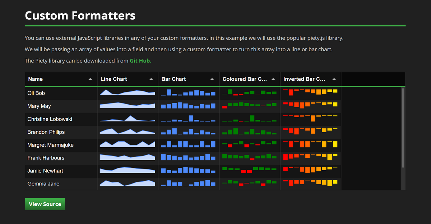Image resolution: width=431 pixels, height=224 pixels.
Task: Sort the Inverted Bar Chart column arrow
Action: tap(334, 79)
